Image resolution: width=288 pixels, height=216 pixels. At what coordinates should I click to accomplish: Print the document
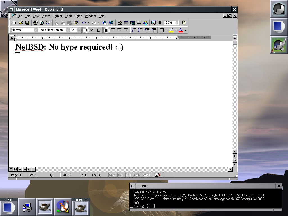point(35,23)
